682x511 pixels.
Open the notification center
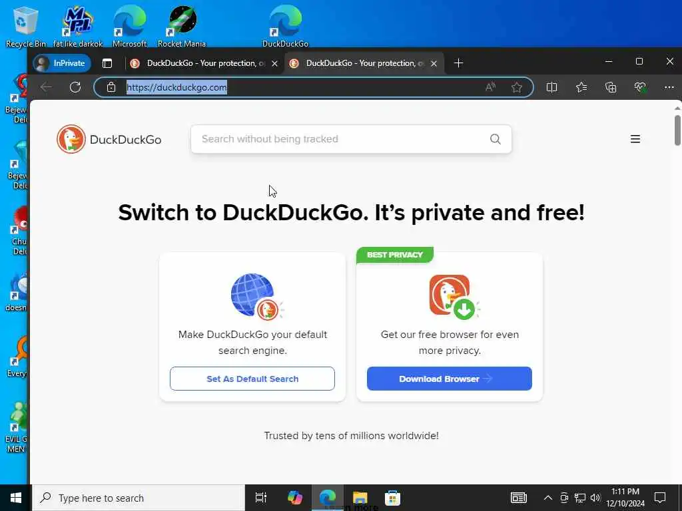pyautogui.click(x=660, y=498)
